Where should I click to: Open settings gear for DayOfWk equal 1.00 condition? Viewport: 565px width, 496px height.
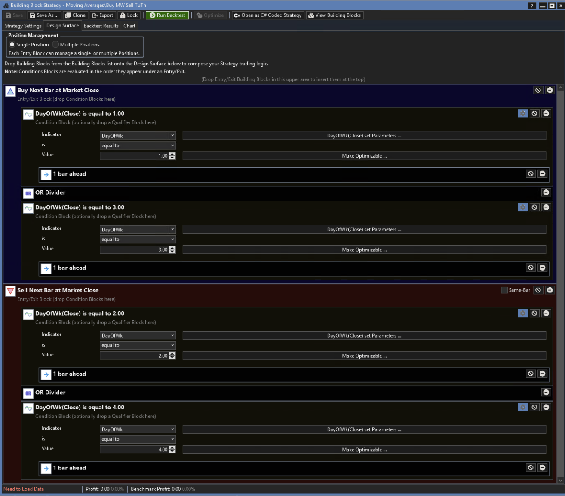[522, 113]
